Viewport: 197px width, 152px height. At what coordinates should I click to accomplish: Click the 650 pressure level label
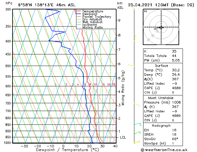point(9,95)
